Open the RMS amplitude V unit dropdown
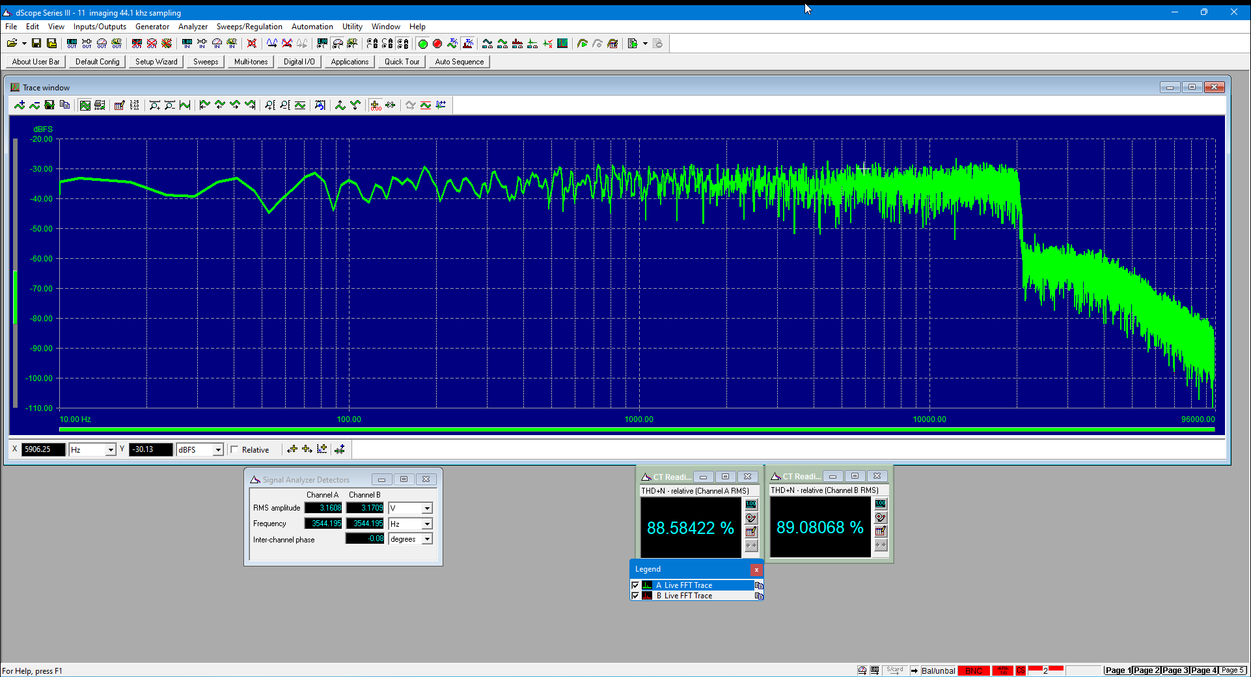This screenshot has width=1251, height=677. [x=427, y=509]
